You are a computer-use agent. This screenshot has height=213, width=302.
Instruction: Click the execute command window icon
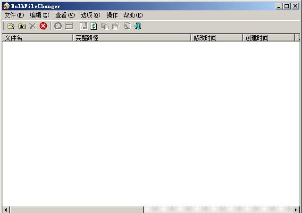click(69, 26)
